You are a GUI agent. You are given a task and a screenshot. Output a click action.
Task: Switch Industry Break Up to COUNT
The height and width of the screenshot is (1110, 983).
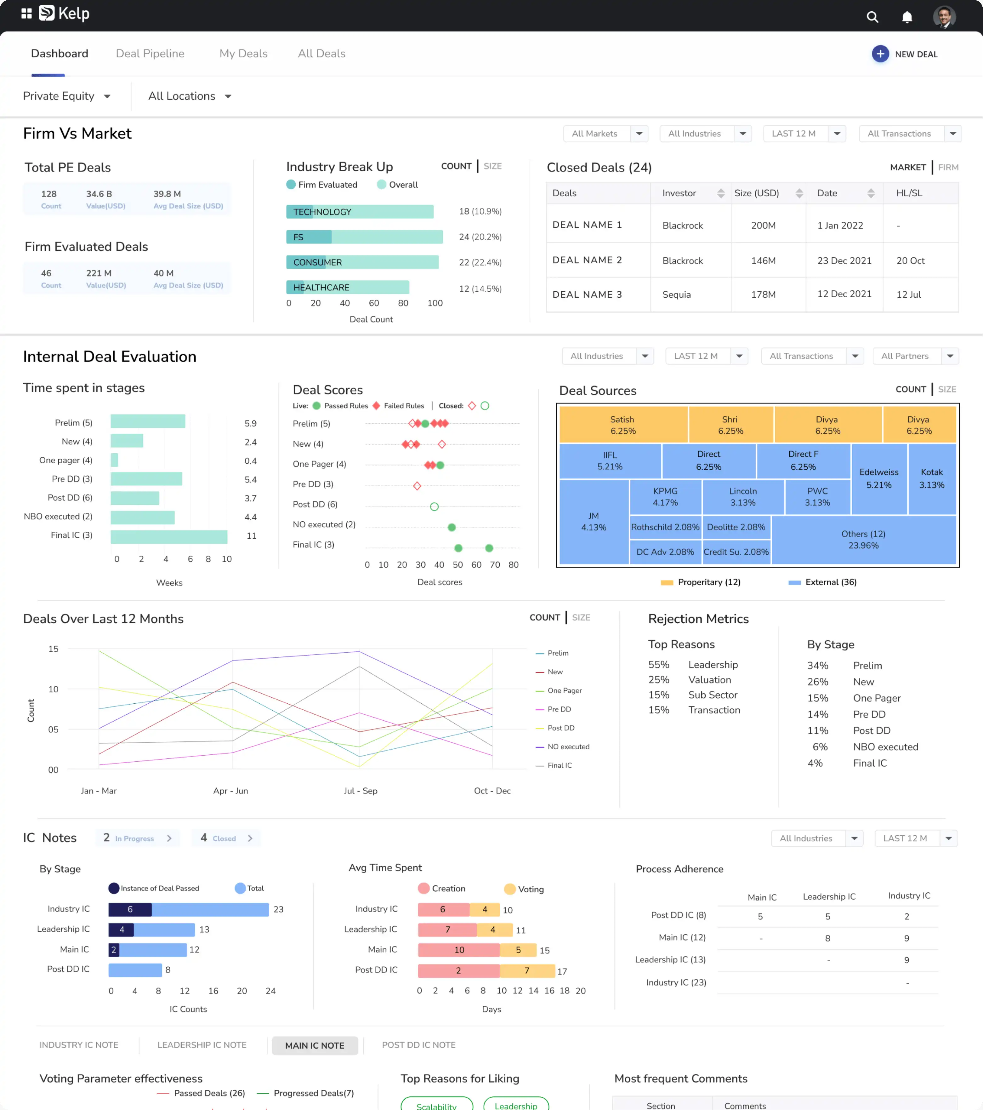coord(456,166)
